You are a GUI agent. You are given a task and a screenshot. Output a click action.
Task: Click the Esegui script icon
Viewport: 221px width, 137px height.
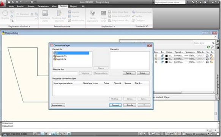[x=103, y=13]
